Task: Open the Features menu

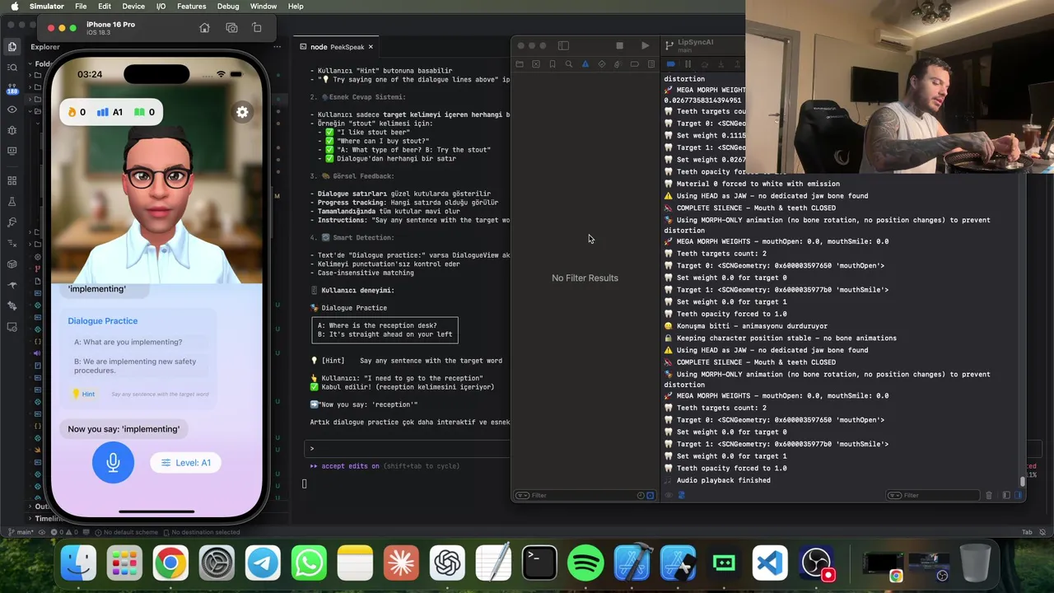Action: coord(191,6)
